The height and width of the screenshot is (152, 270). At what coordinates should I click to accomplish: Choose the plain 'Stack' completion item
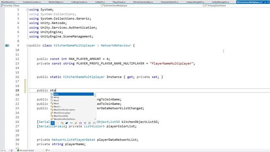click(56, 103)
